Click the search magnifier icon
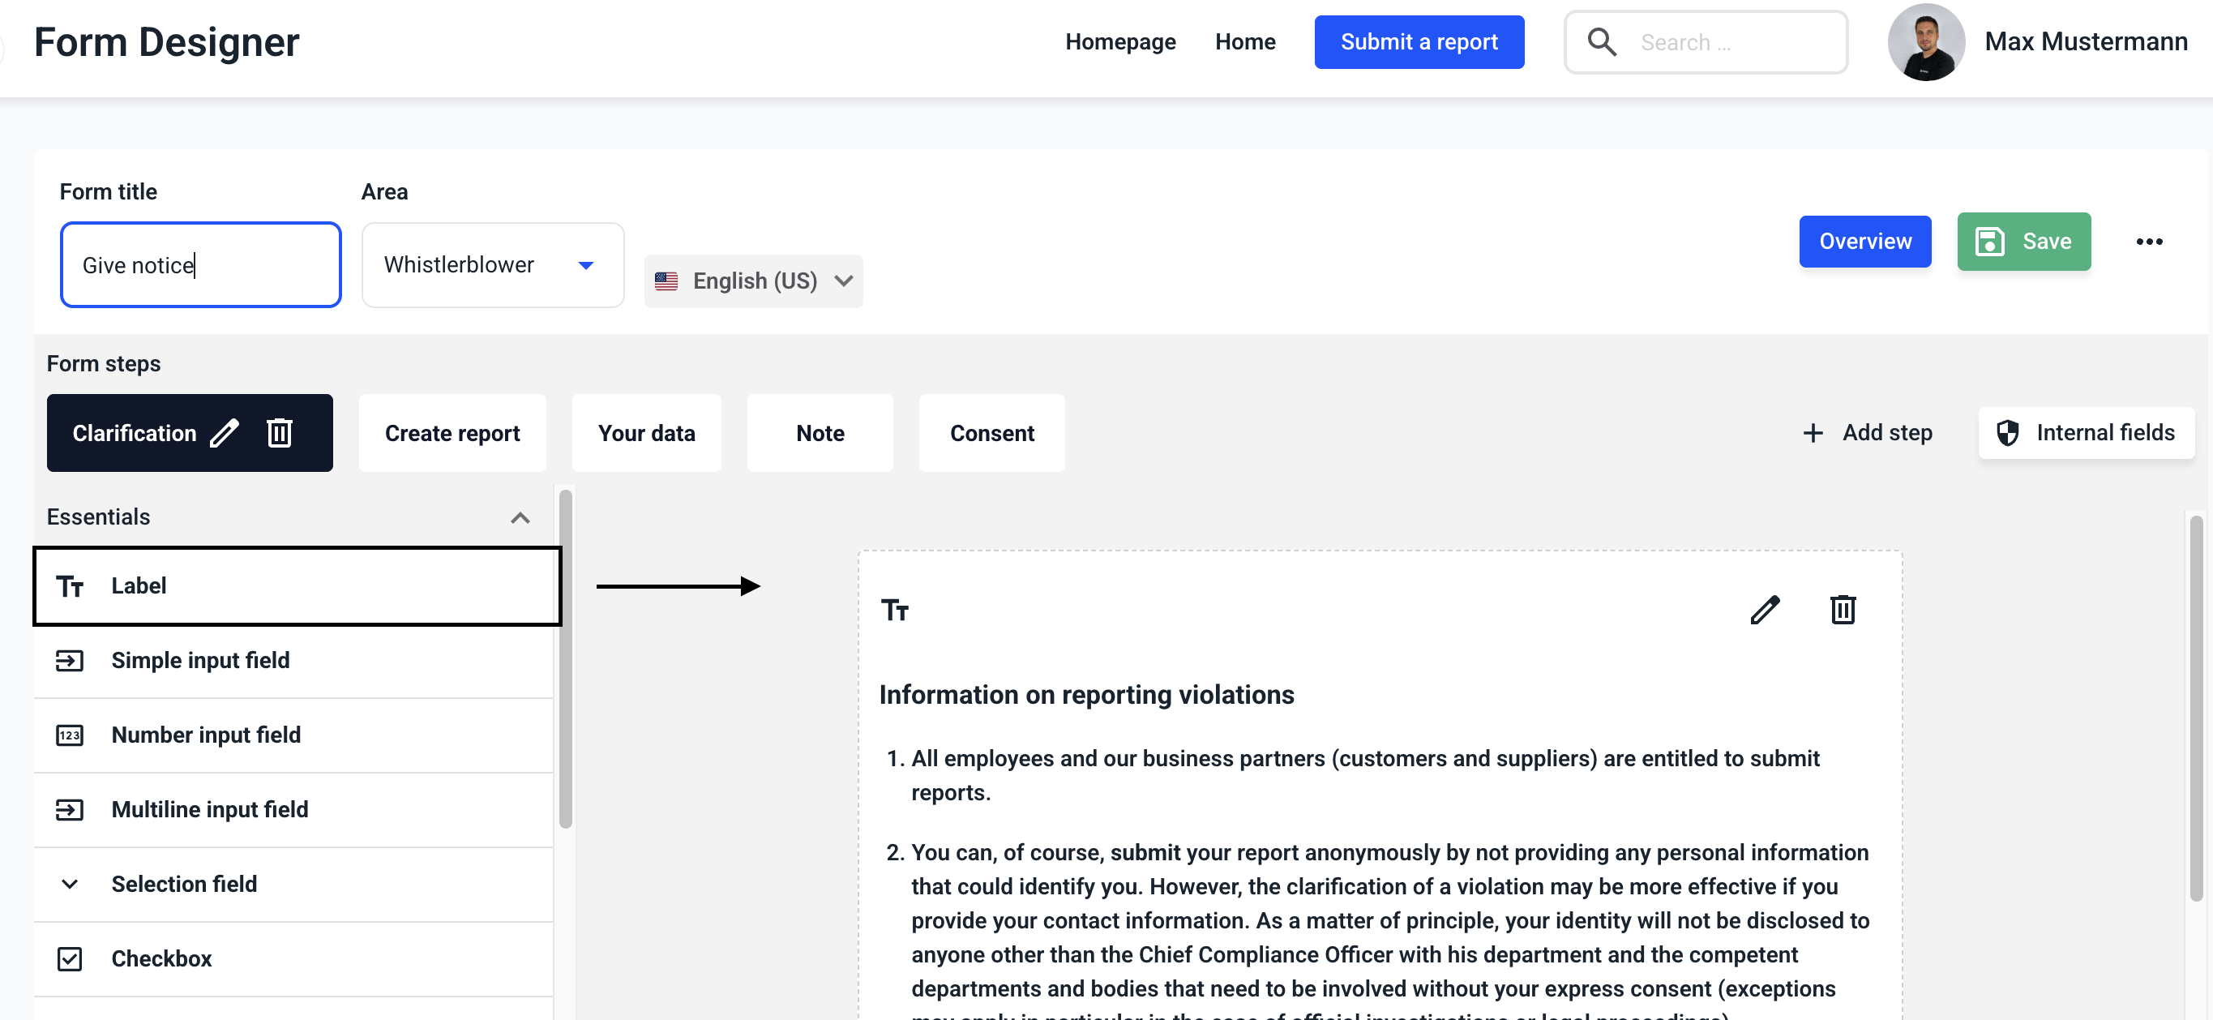Screen dimensions: 2213x1020 coord(1601,42)
